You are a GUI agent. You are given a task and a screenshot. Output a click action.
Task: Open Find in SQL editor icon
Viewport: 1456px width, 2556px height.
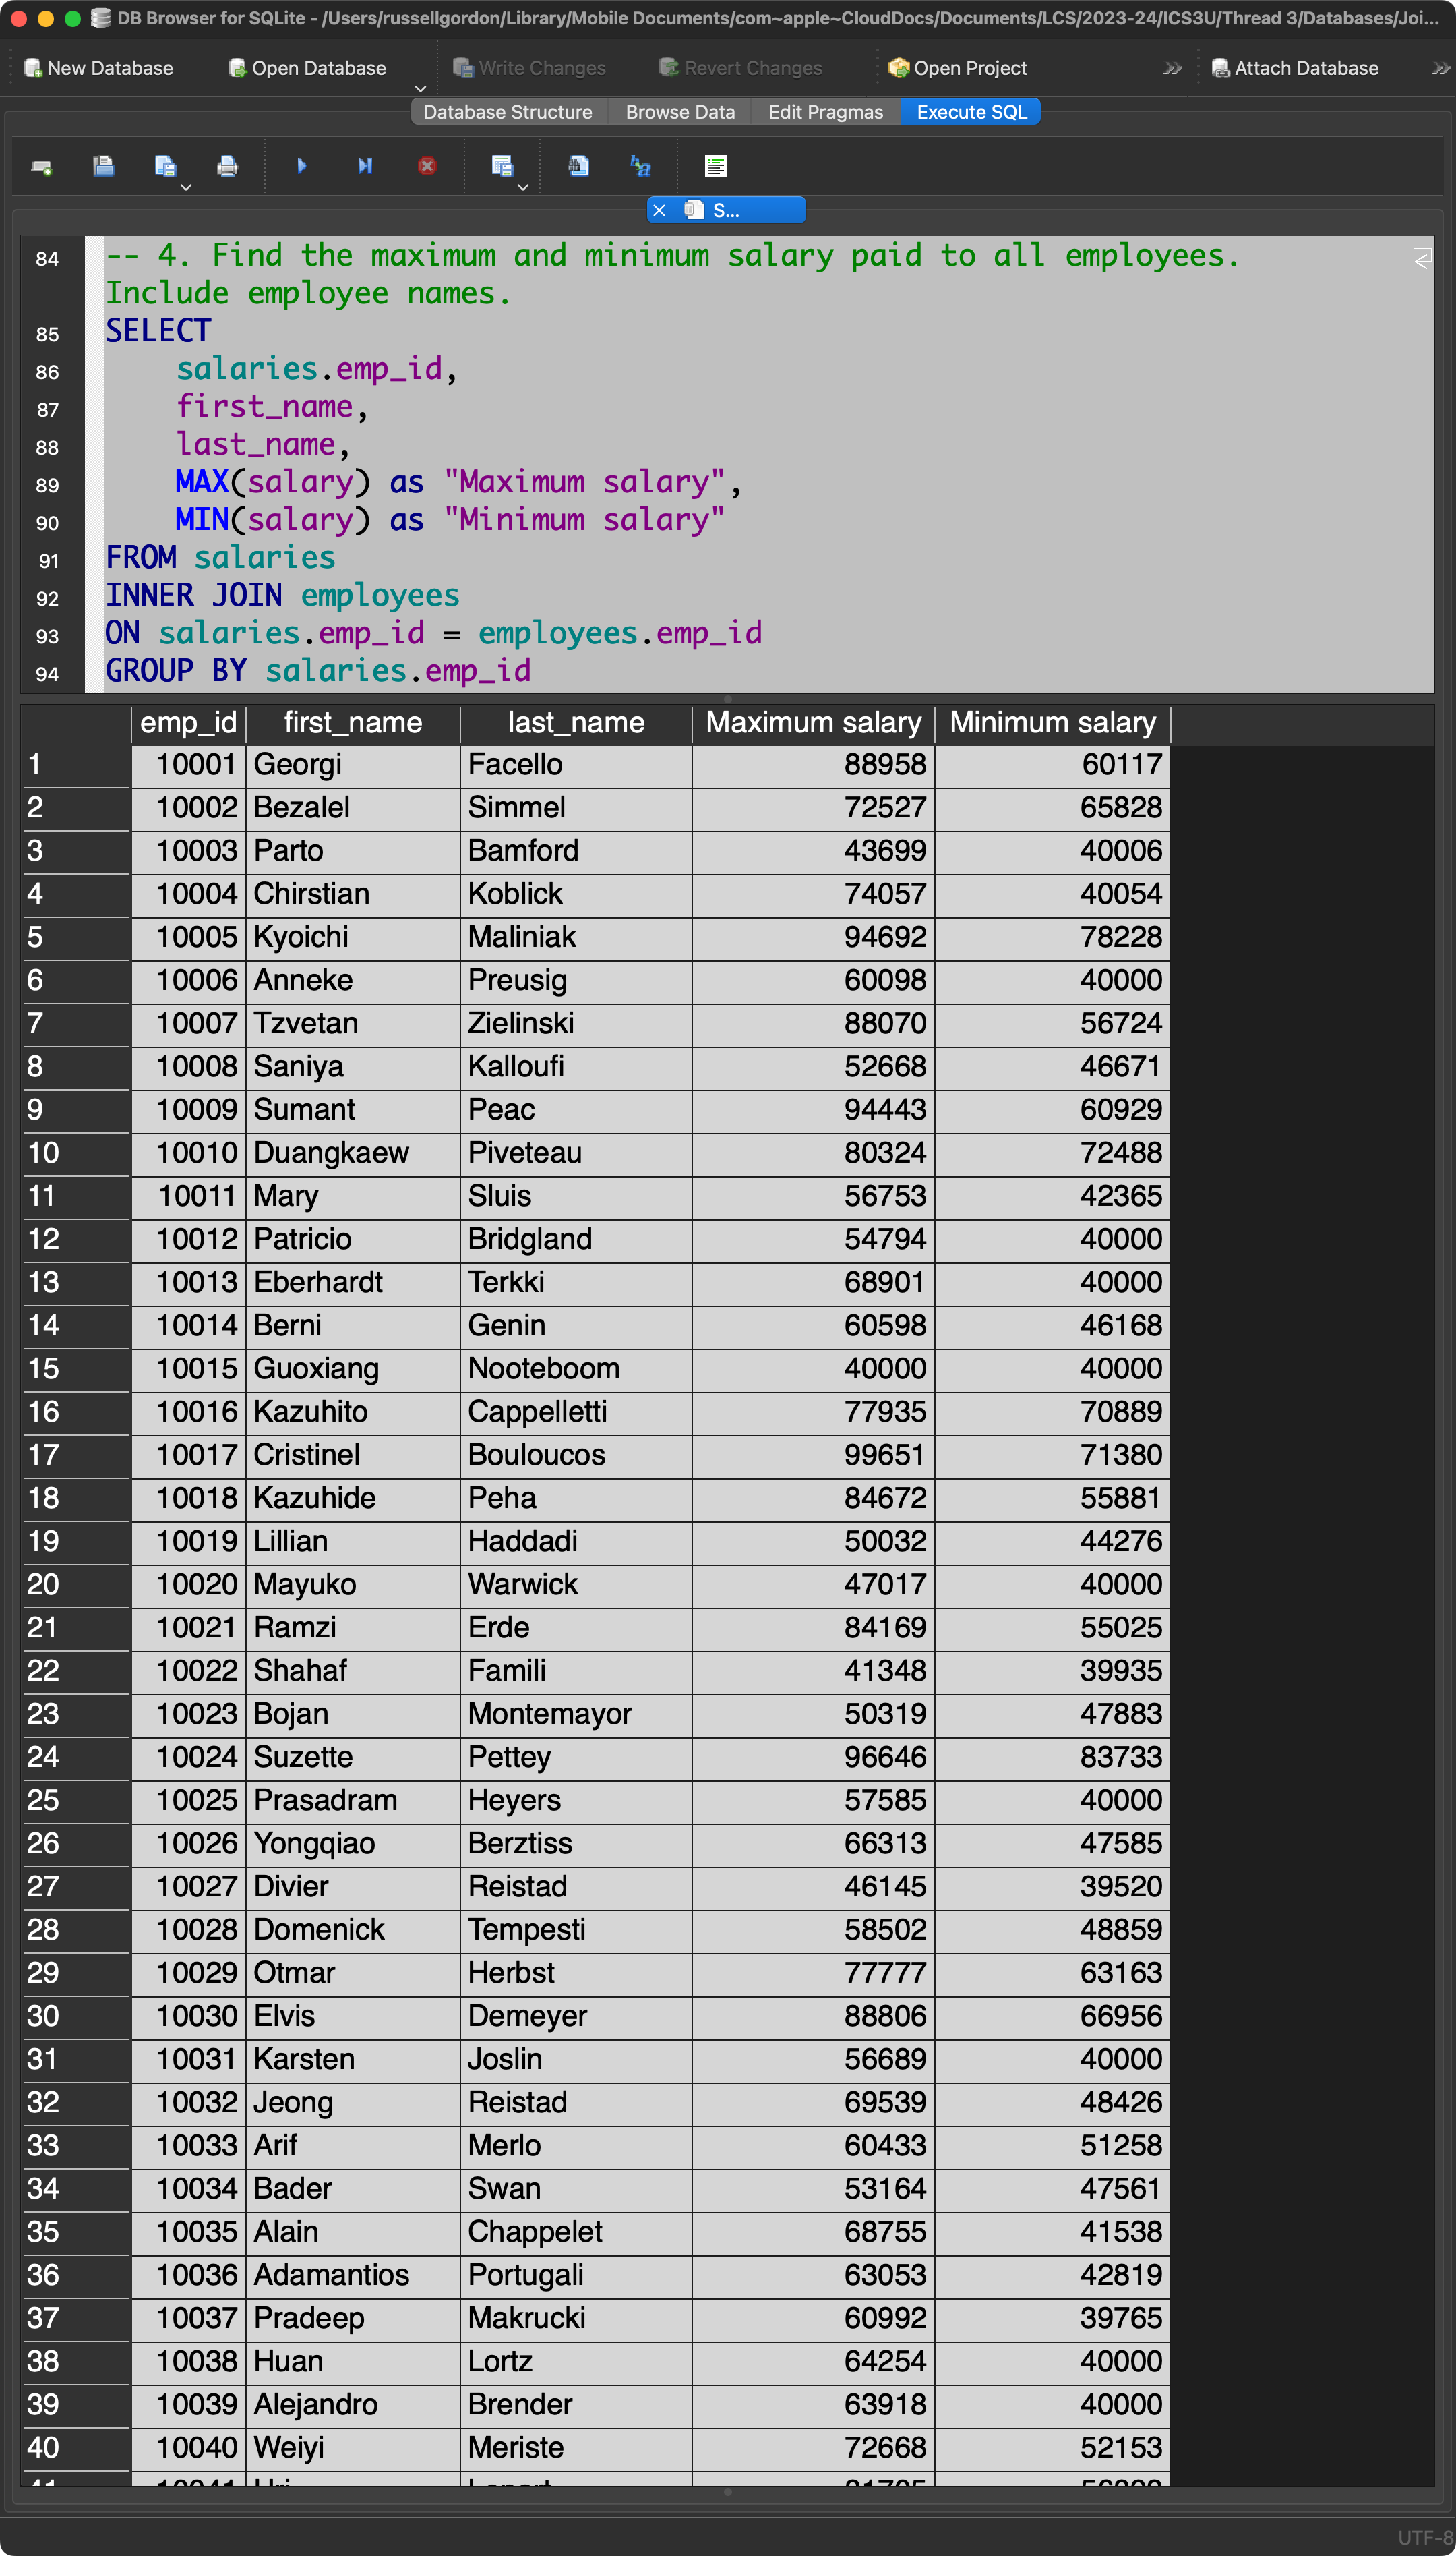tap(578, 166)
